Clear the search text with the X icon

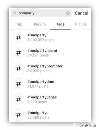pyautogui.click(x=68, y=13)
